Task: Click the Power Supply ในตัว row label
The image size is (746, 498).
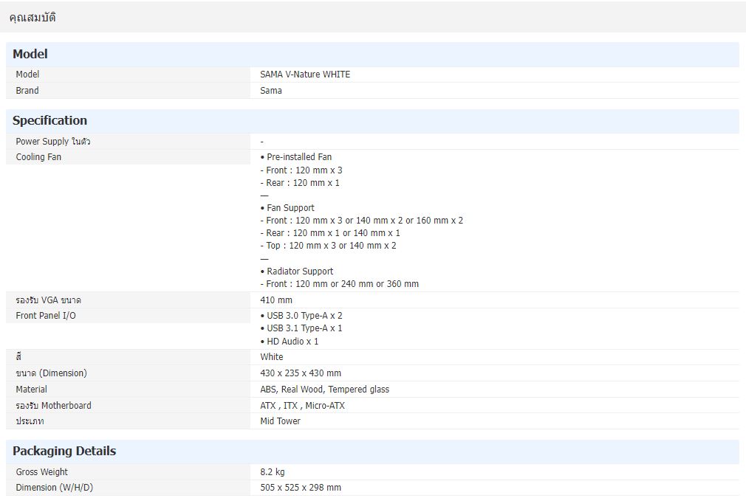Action: pyautogui.click(x=53, y=141)
